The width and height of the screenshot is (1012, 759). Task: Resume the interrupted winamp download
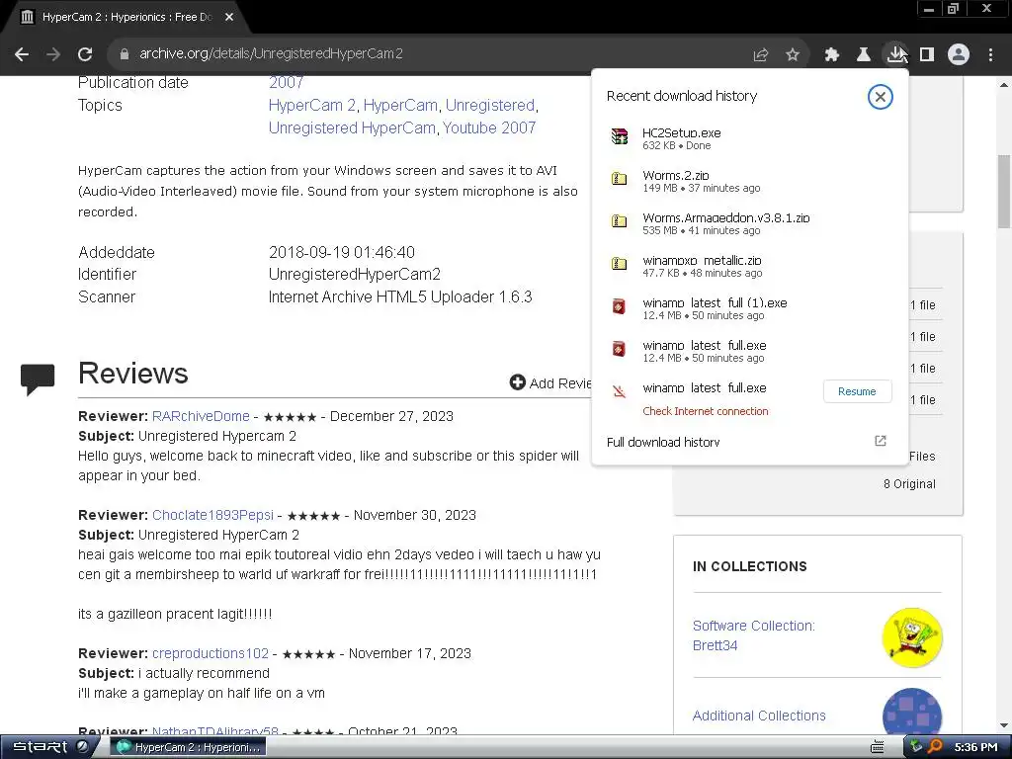(857, 391)
